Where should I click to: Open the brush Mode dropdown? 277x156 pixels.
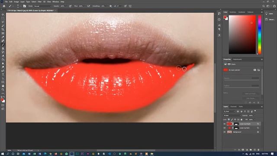(42, 6)
